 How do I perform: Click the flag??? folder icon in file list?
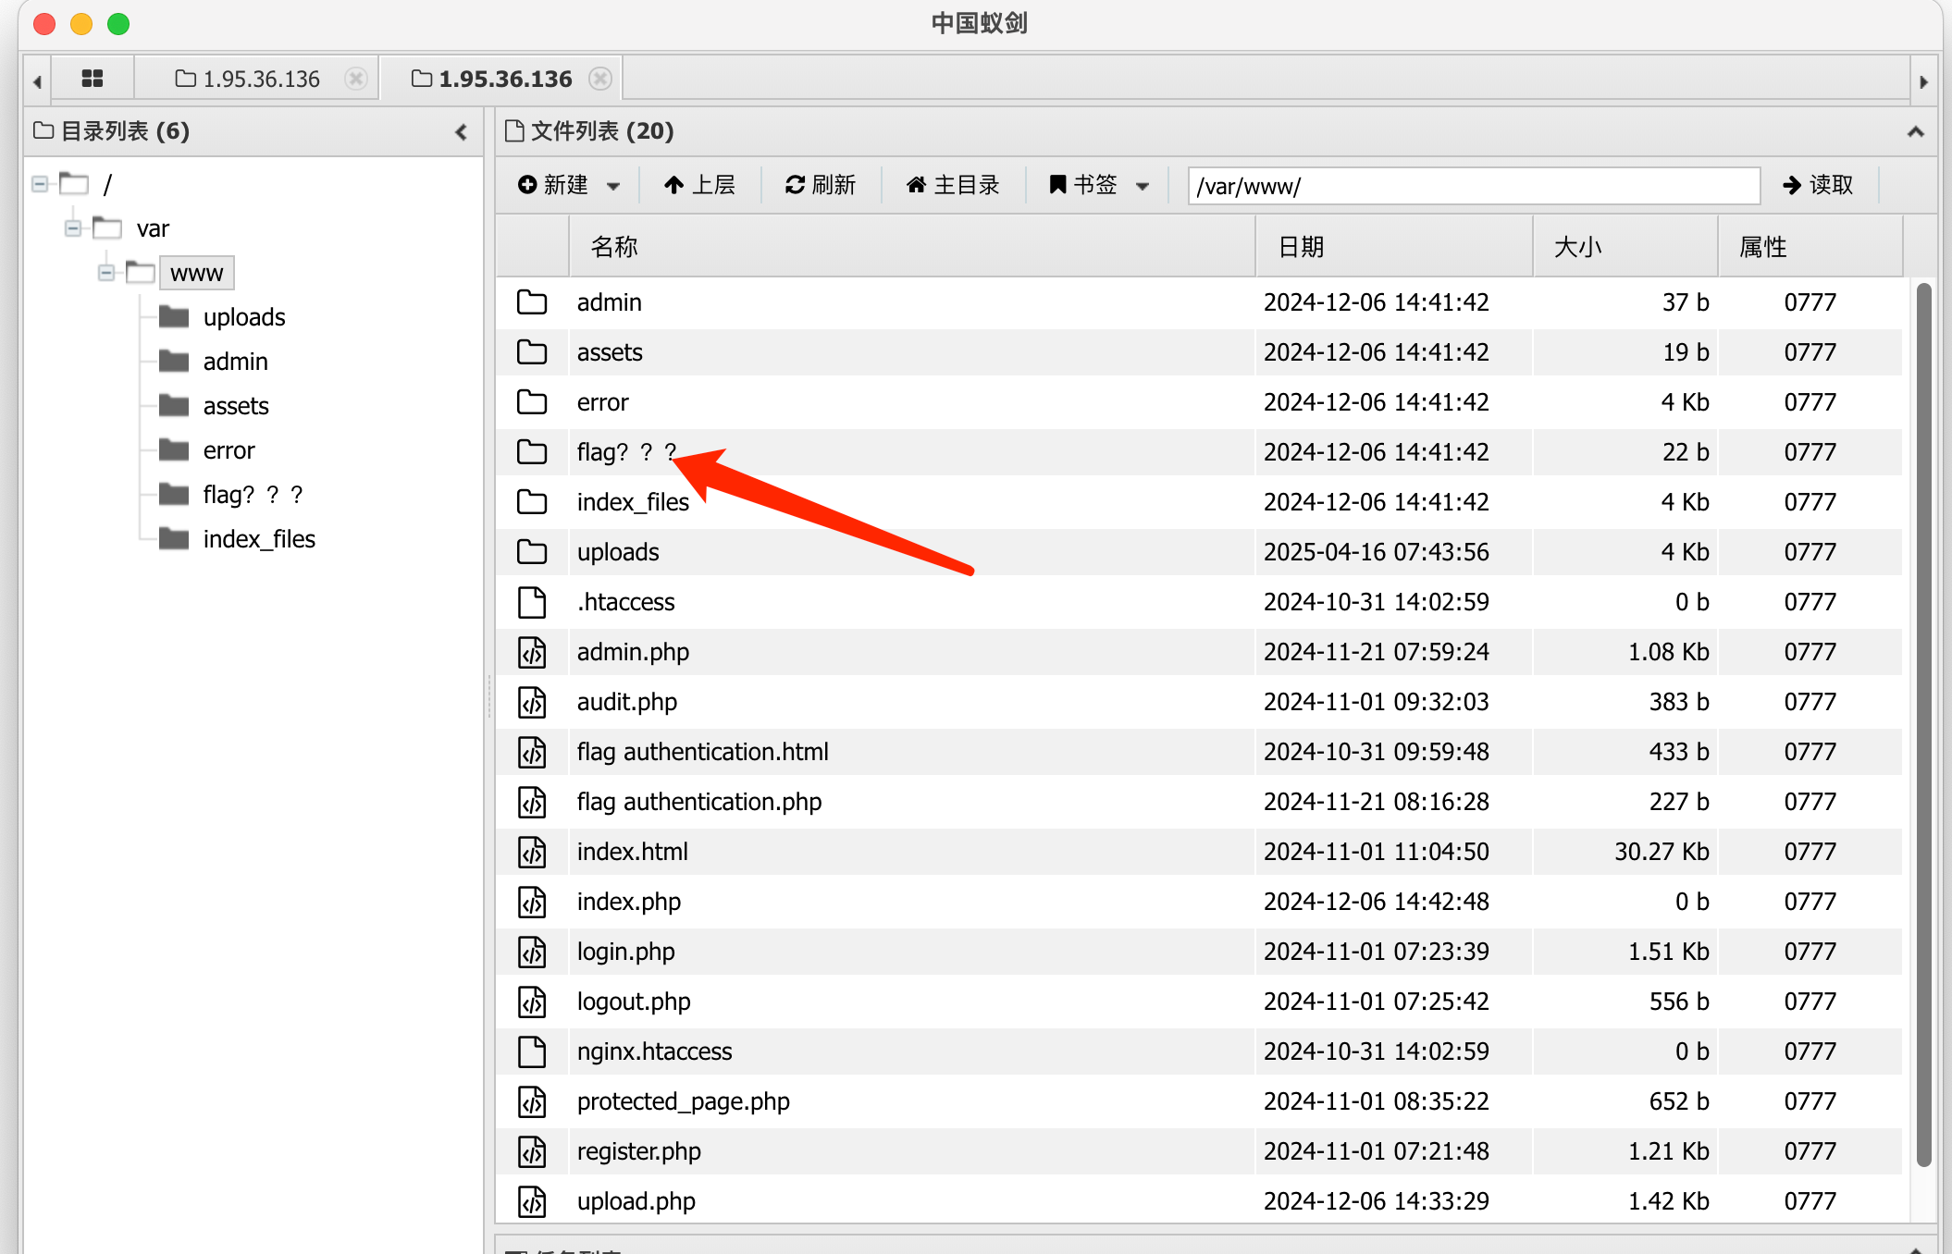[x=532, y=452]
